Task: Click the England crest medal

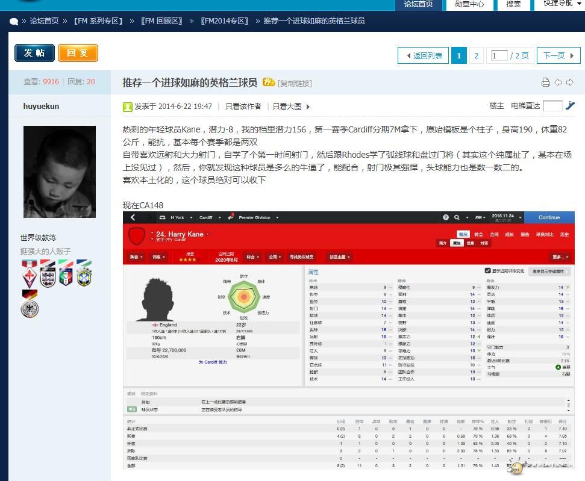Action: tap(48, 274)
